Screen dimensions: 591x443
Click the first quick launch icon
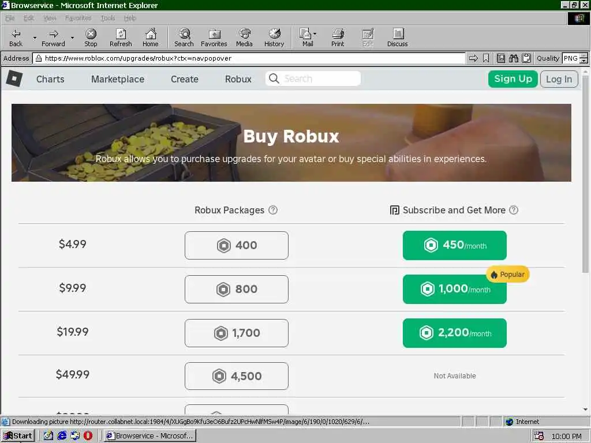(x=48, y=436)
